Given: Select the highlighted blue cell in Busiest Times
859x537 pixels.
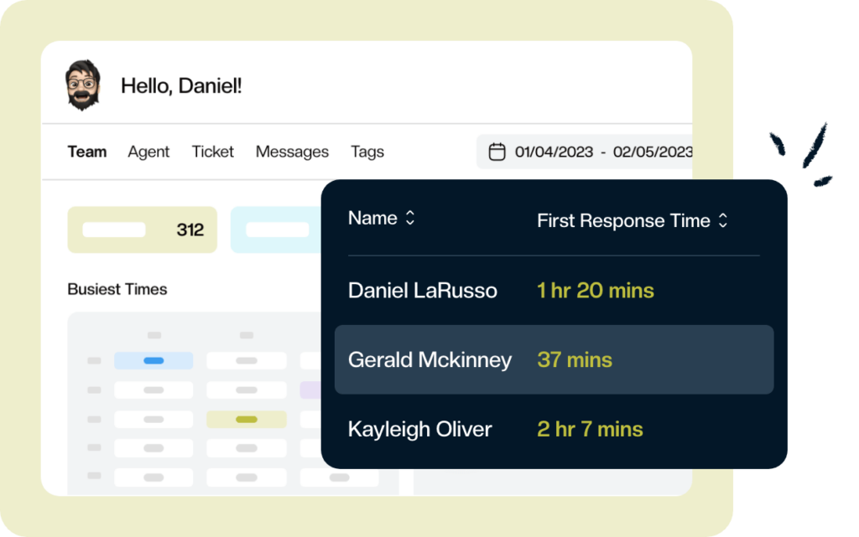Looking at the screenshot, I should (154, 360).
